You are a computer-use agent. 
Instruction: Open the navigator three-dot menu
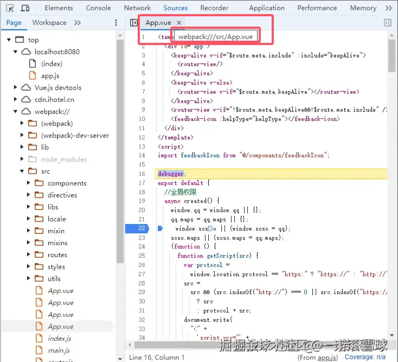click(116, 23)
